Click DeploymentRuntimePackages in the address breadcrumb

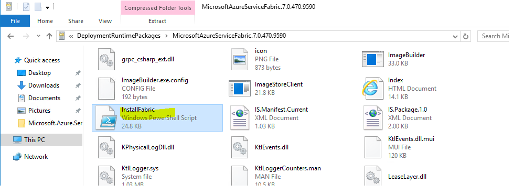click(119, 36)
